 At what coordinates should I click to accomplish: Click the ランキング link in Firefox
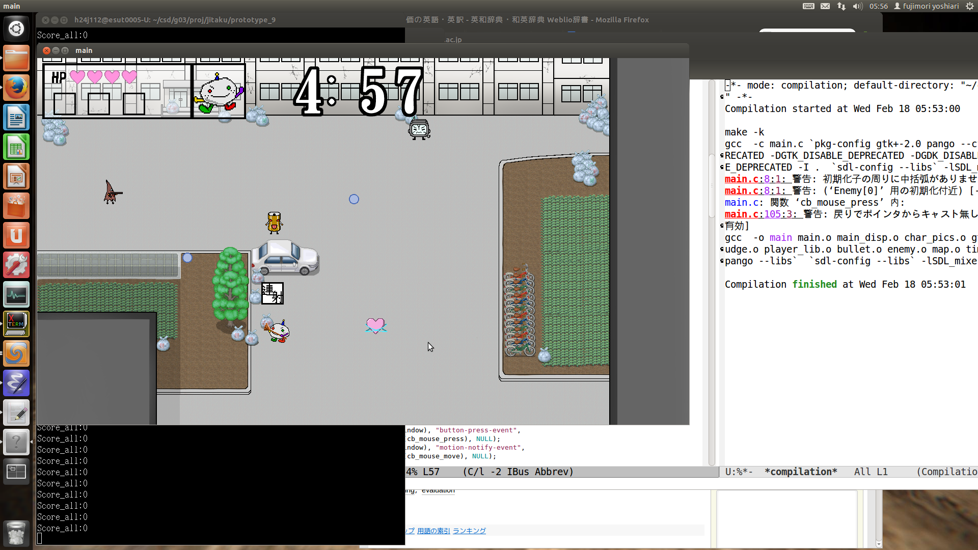469,531
